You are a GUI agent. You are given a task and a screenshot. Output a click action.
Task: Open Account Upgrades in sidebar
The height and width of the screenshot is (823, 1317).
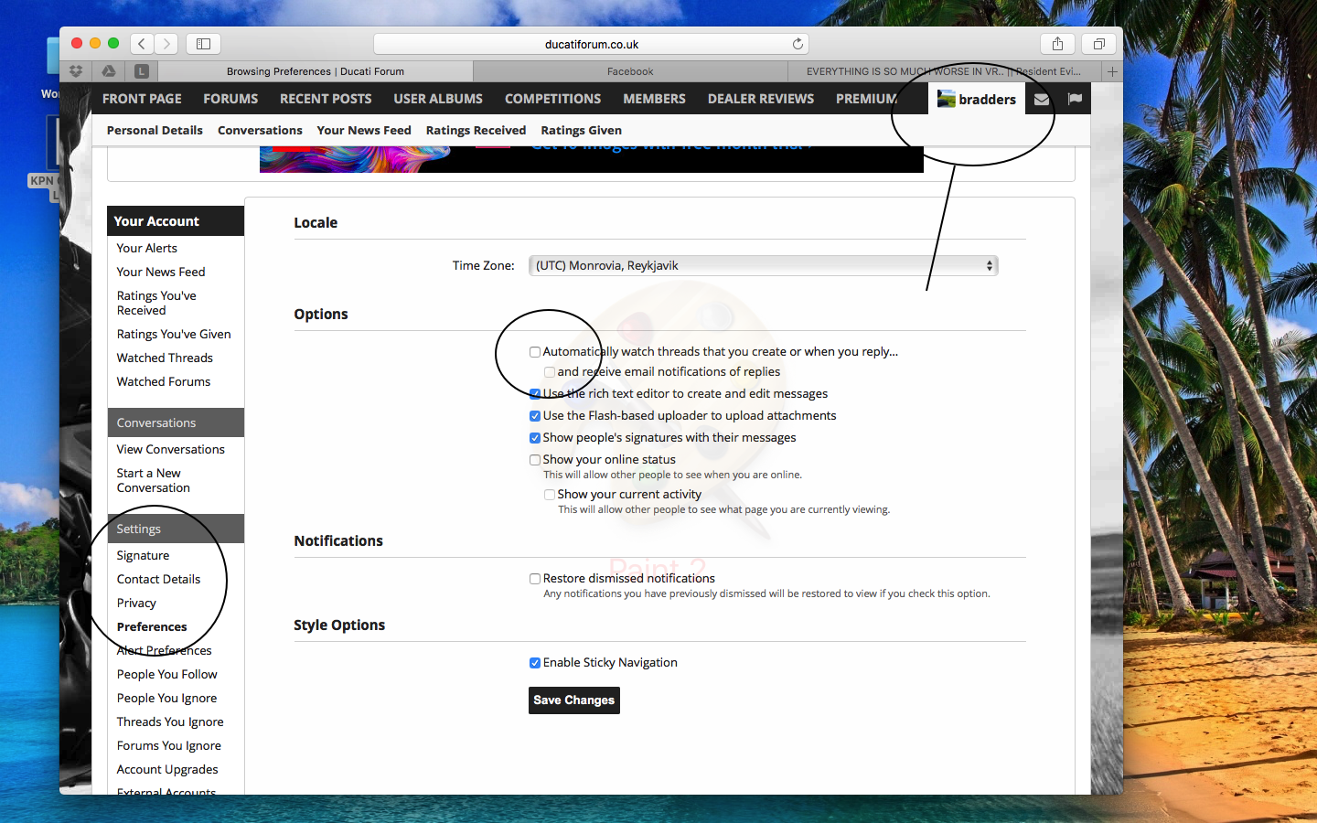pos(167,769)
